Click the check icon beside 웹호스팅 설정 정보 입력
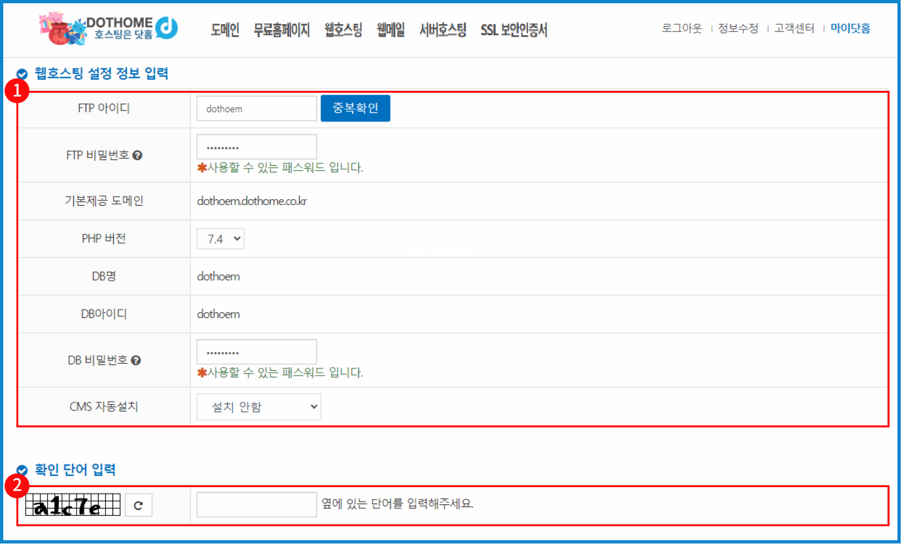The width and height of the screenshot is (902, 544). click(23, 74)
